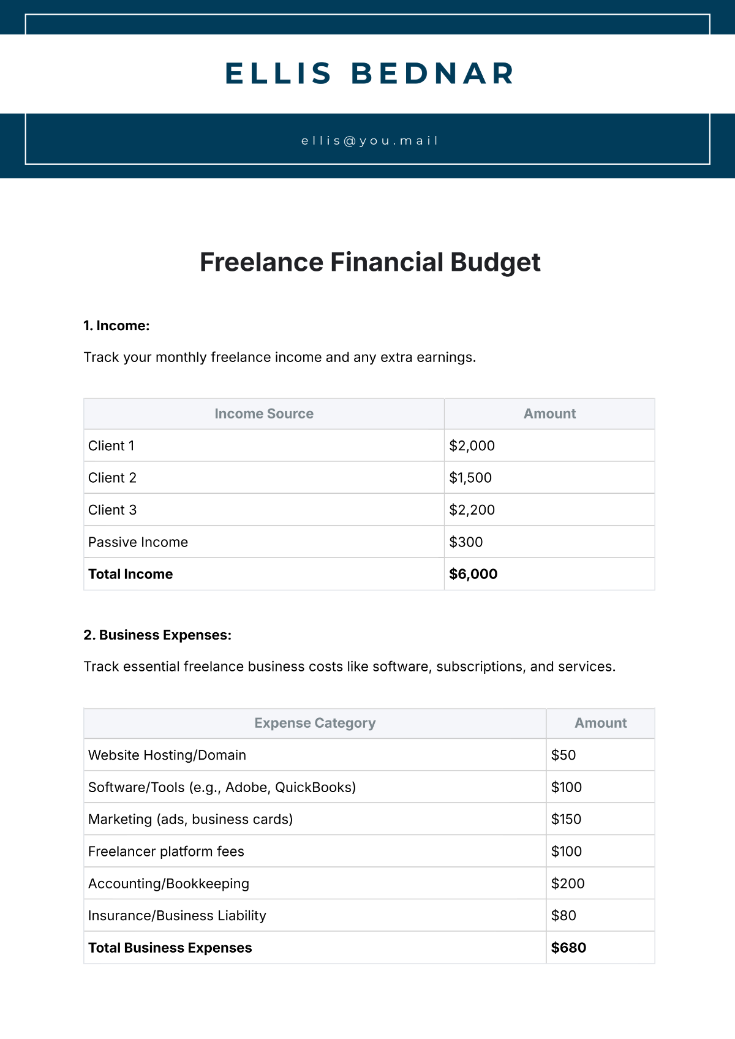735x1039 pixels.
Task: Click the Income Source column header
Action: point(264,414)
